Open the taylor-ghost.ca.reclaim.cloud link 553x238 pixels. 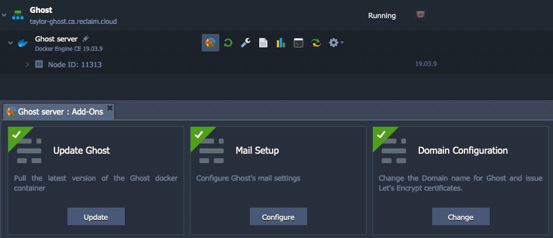[73, 22]
